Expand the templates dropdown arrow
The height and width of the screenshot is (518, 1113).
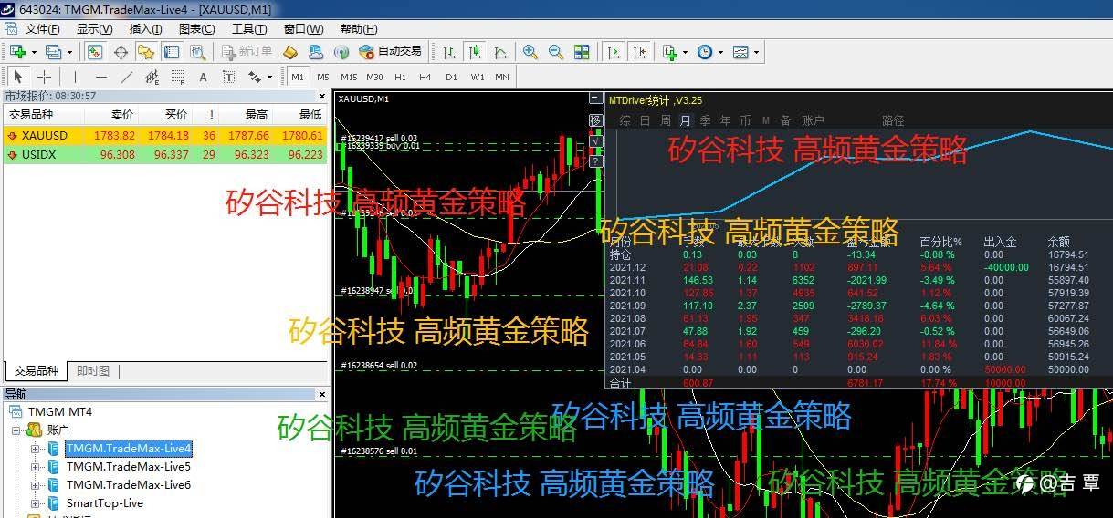[x=756, y=52]
